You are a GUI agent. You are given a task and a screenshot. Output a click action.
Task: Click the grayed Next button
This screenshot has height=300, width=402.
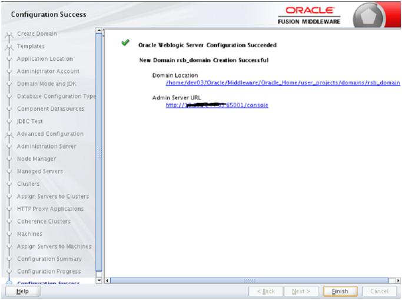point(301,291)
